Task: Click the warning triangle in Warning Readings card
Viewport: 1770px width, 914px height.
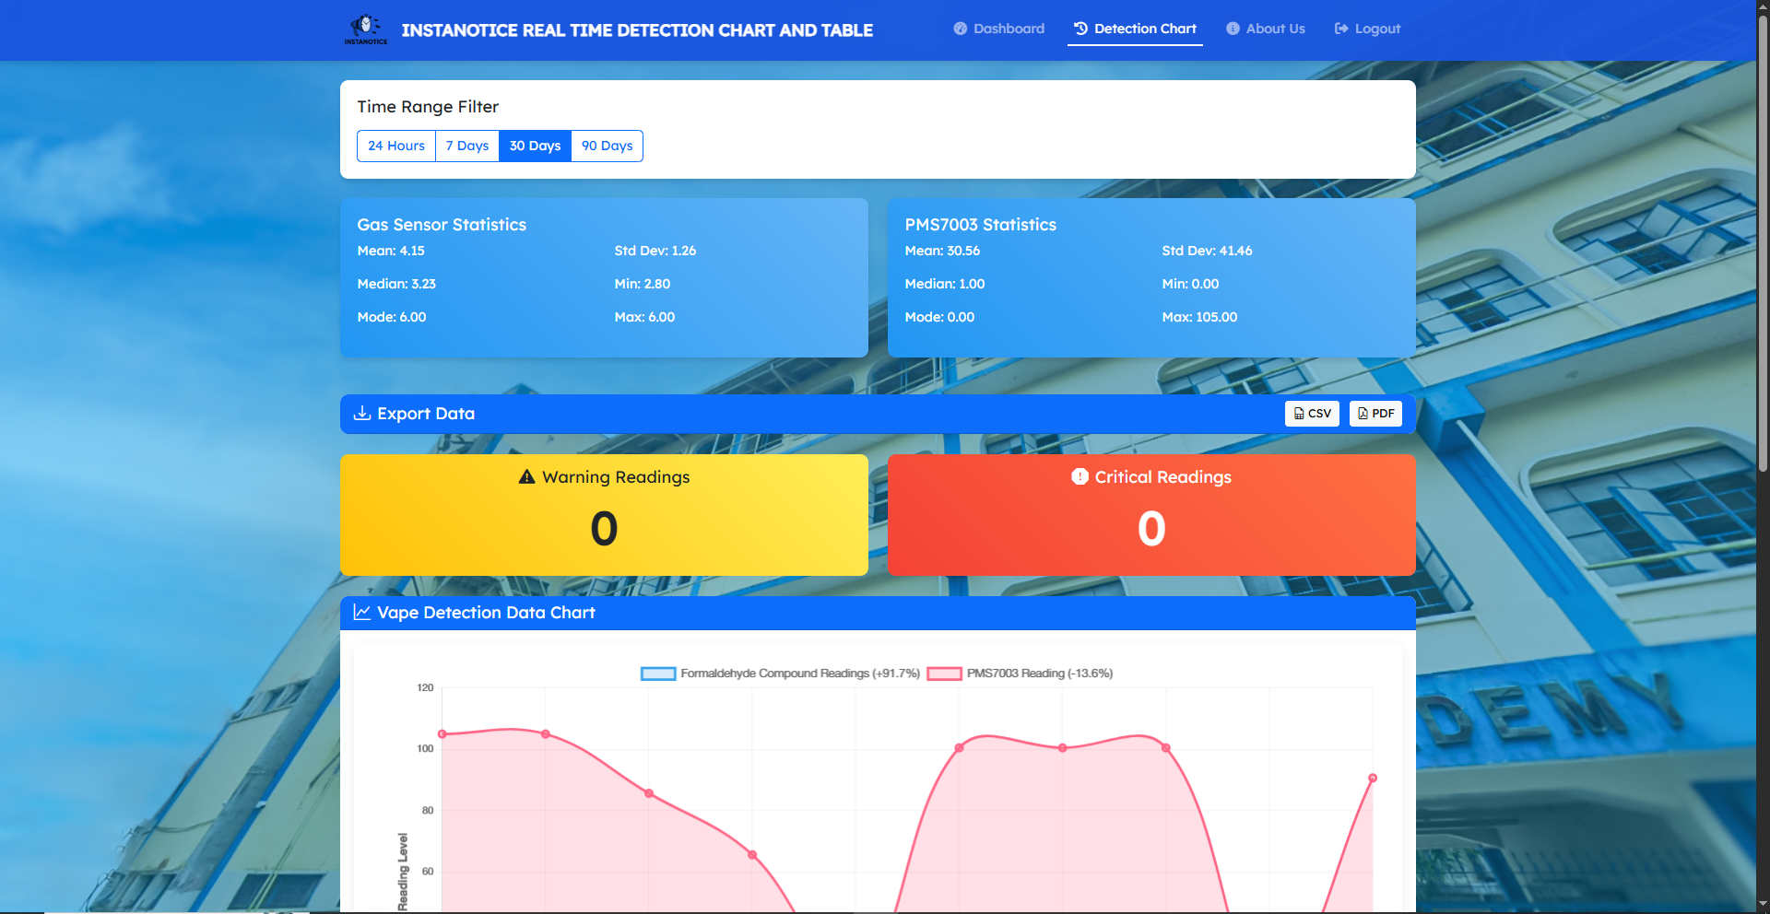Action: (525, 476)
